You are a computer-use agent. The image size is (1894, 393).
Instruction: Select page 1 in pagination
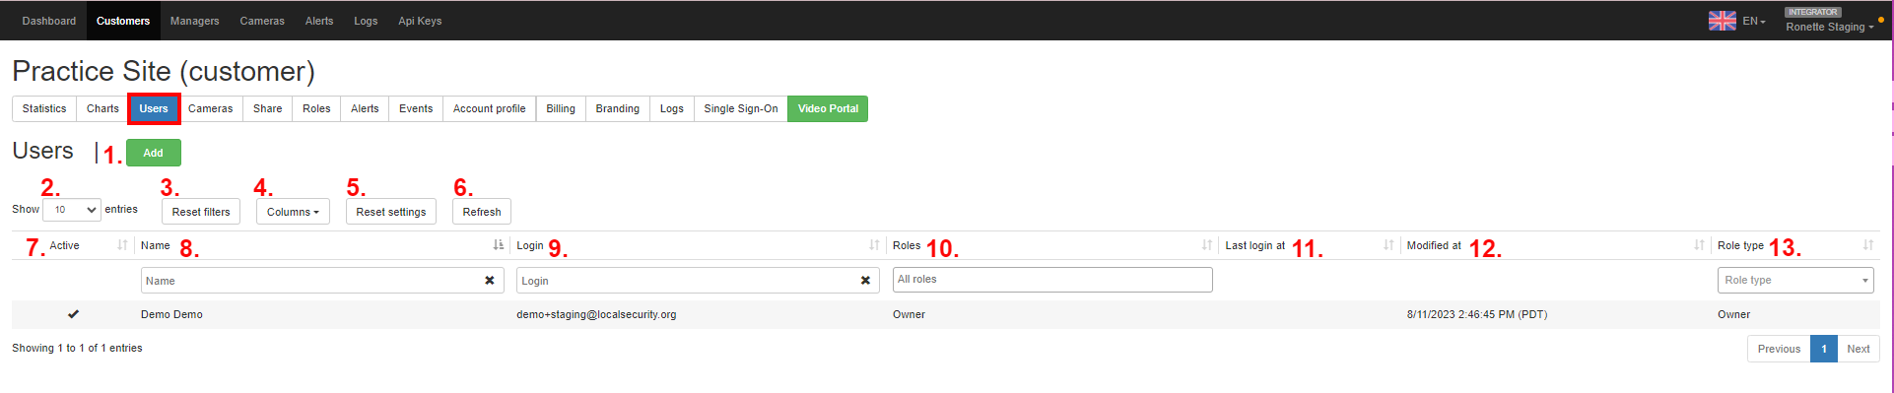coord(1824,349)
